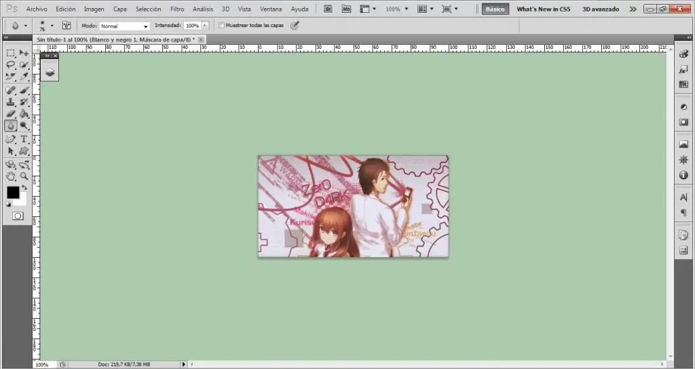Select the Pen tool

(11, 140)
